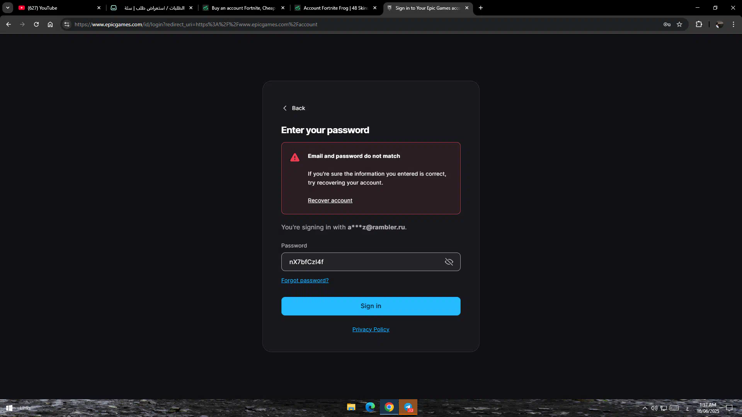Click the Links toolbar label

point(25,408)
